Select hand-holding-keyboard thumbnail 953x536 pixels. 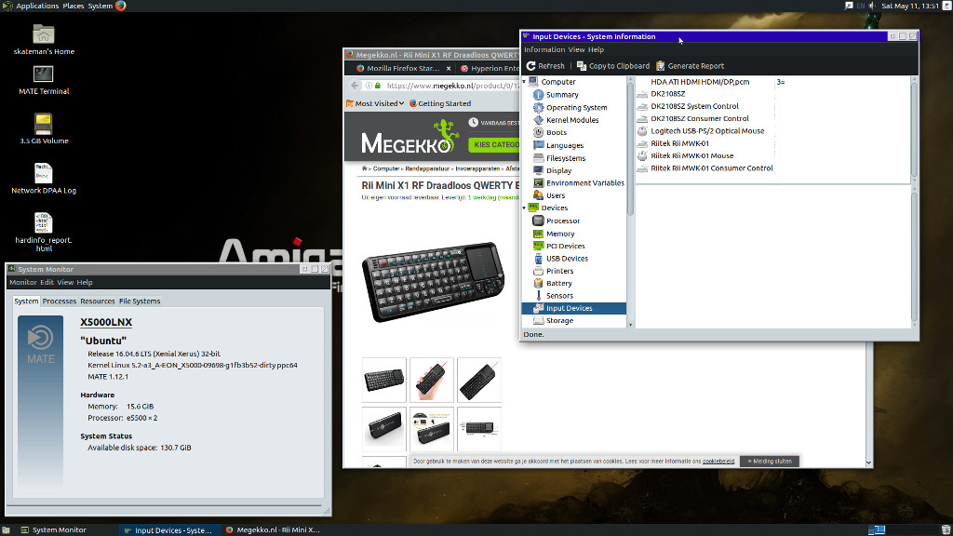tap(432, 381)
